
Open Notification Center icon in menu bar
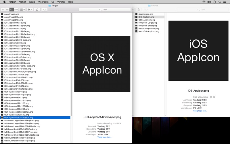[225, 2]
